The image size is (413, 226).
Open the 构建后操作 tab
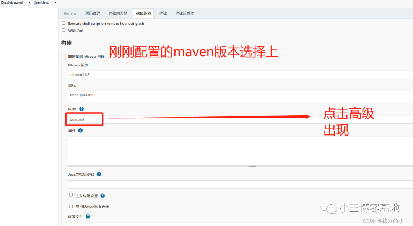pyautogui.click(x=185, y=13)
